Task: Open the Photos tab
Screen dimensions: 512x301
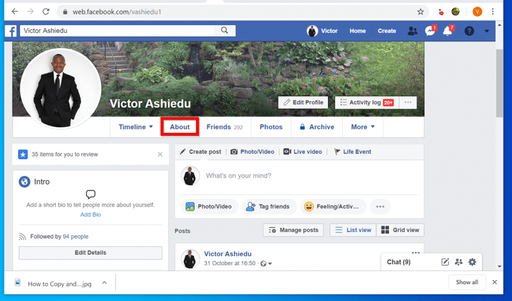Action: pos(271,127)
